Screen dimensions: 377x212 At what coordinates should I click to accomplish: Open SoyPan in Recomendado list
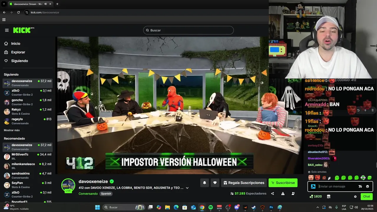[x=28, y=185]
